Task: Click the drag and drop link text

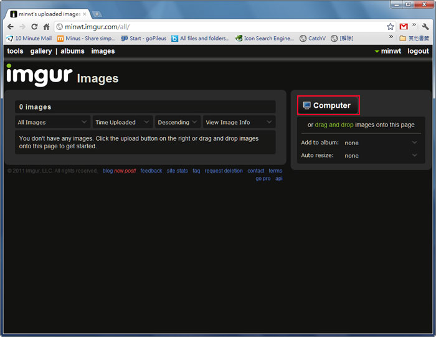Action: click(x=334, y=125)
